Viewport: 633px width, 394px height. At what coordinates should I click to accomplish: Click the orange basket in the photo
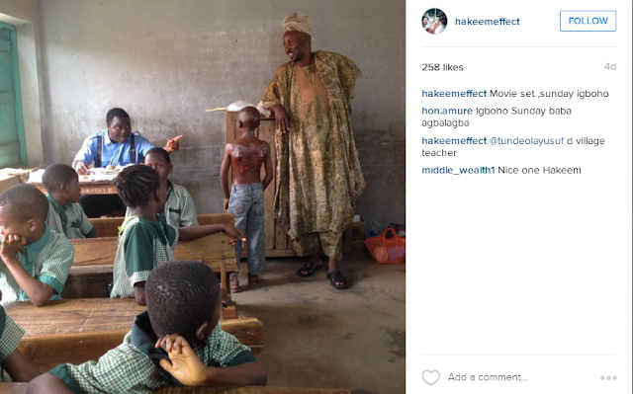coord(385,245)
